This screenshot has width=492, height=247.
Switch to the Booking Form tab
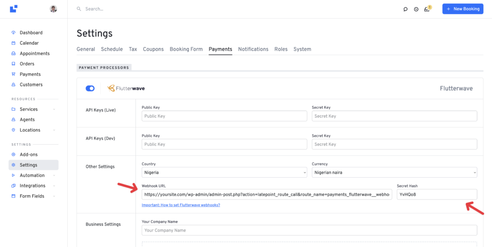(x=186, y=49)
